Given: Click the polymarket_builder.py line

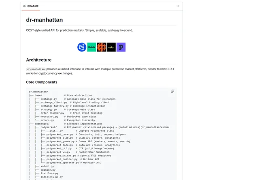Looking at the screenshot, I should pos(64,159).
